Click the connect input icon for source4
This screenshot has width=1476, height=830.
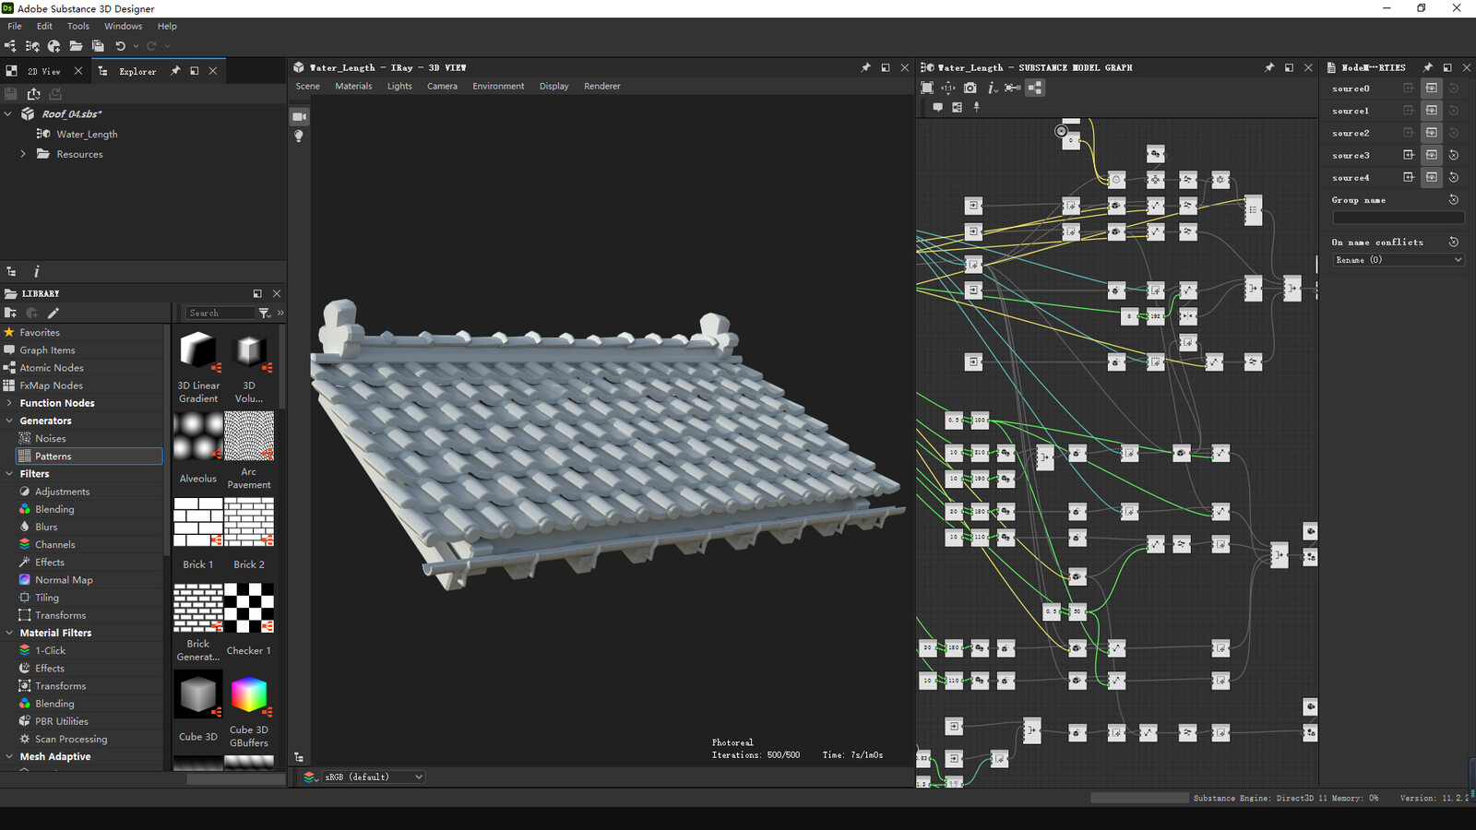coord(1409,177)
